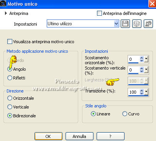Click the Annulla button
Viewport: 156px width, 141px height.
79,136
